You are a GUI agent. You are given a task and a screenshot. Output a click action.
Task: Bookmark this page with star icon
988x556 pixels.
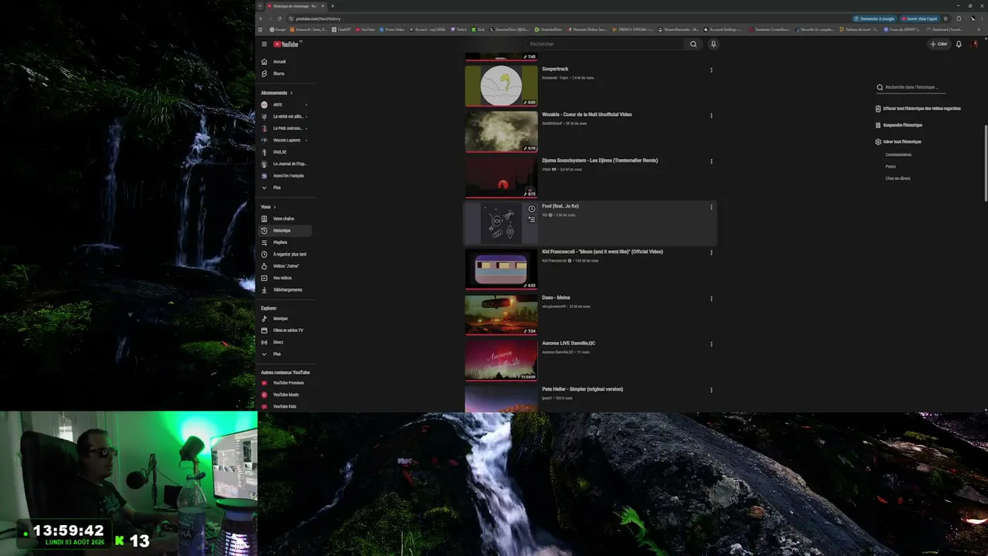pyautogui.click(x=946, y=19)
